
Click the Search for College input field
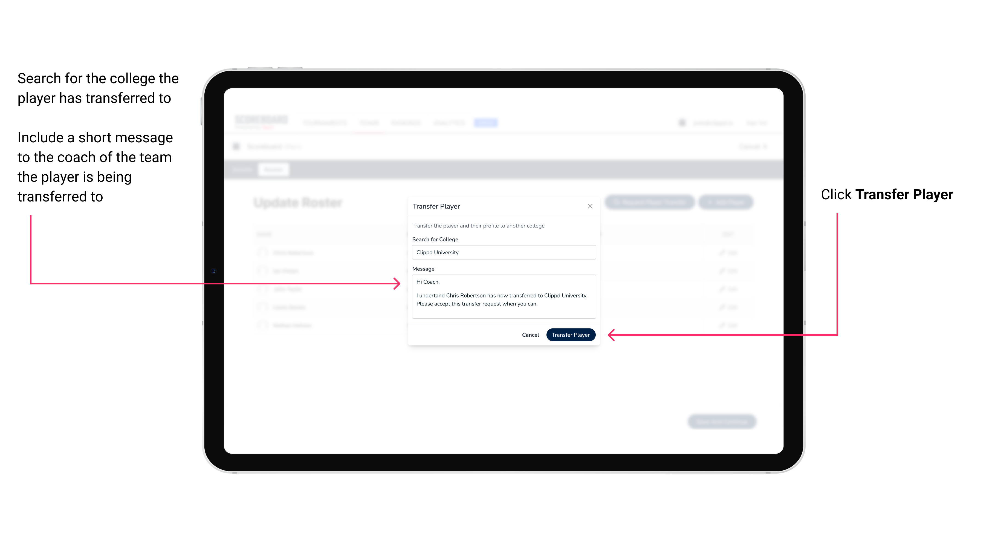502,252
